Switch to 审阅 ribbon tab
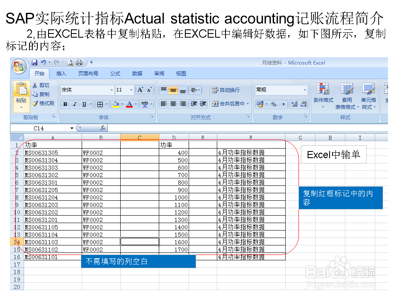 159,74
